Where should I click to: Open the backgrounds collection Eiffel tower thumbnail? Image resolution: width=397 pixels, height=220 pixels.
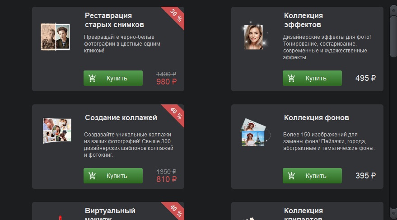[x=255, y=132]
